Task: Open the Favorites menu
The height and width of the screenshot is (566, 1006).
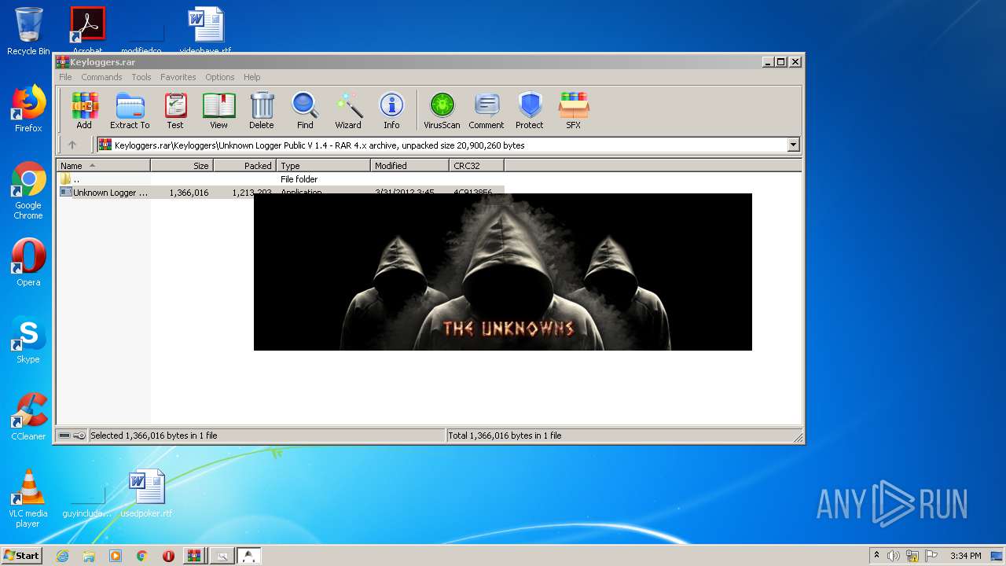Action: (178, 77)
